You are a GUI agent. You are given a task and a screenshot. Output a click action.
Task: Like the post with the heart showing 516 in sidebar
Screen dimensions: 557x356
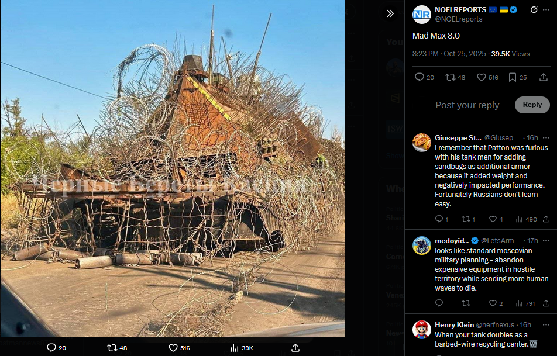(487, 77)
